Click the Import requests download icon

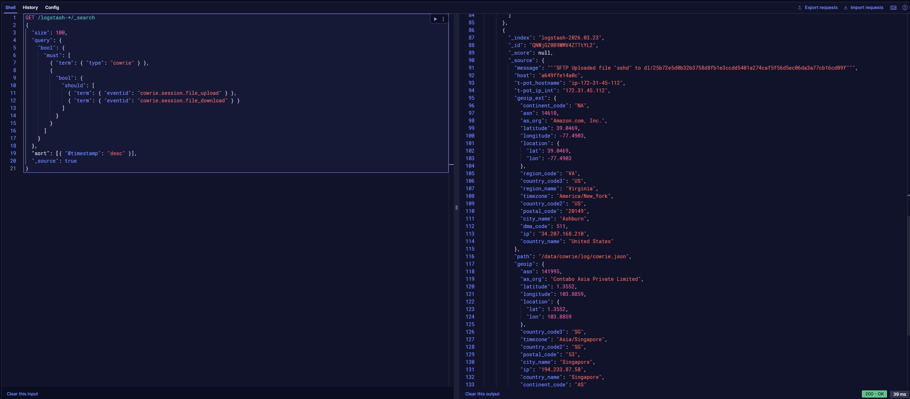845,8
